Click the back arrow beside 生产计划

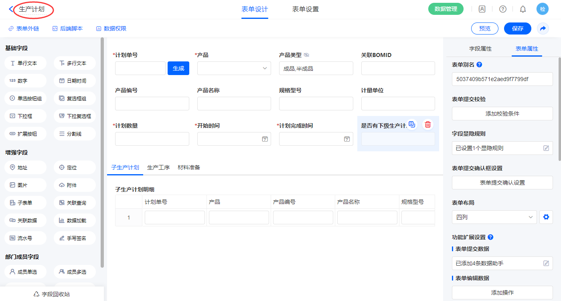[11, 9]
